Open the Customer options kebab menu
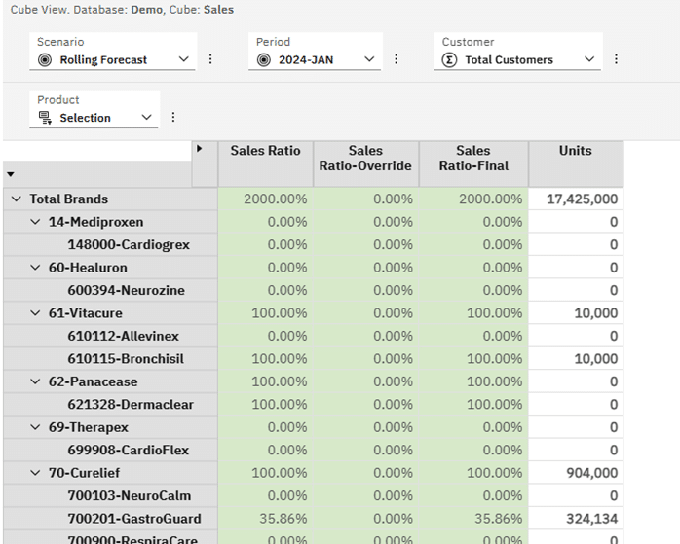680x544 pixels. pos(616,59)
